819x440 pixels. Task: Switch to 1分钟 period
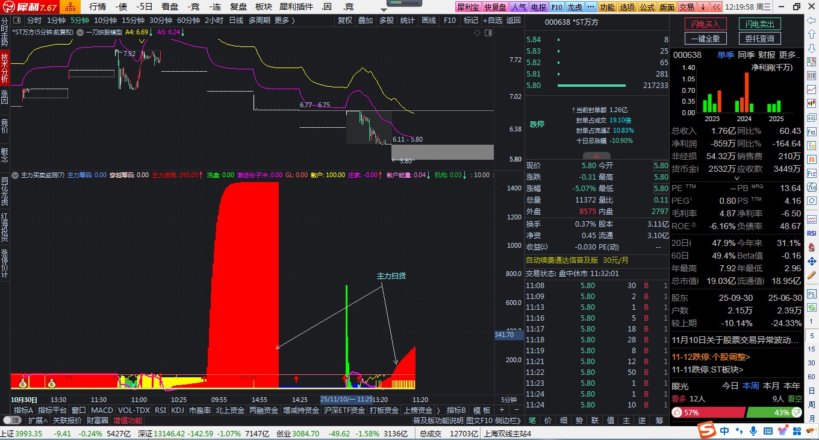[x=57, y=20]
